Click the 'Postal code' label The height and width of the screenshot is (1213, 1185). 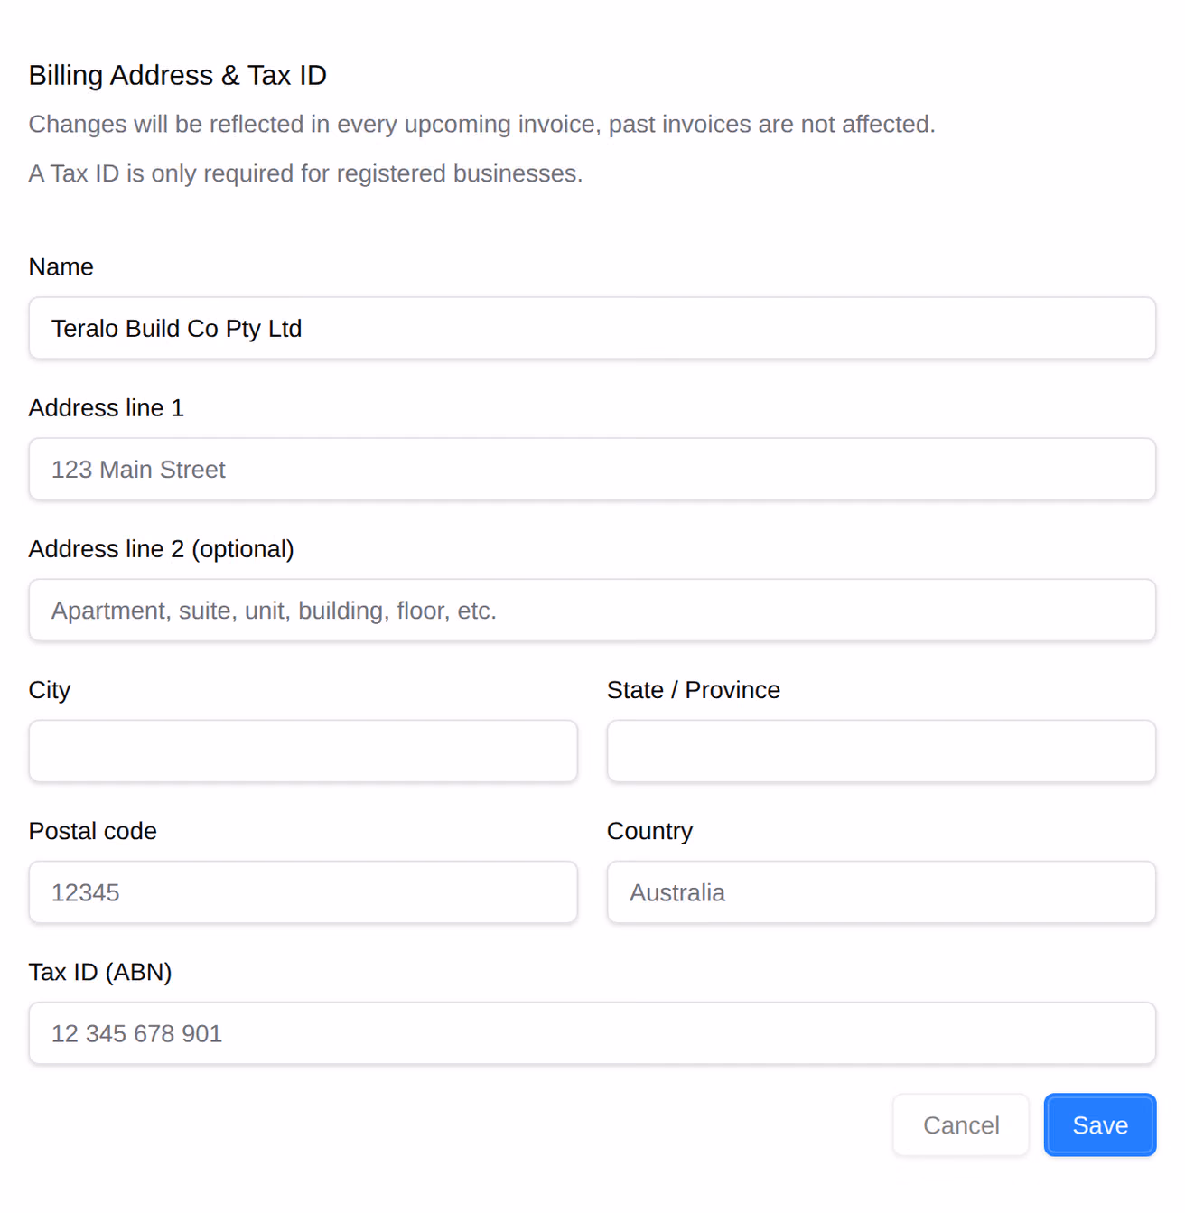click(x=93, y=831)
